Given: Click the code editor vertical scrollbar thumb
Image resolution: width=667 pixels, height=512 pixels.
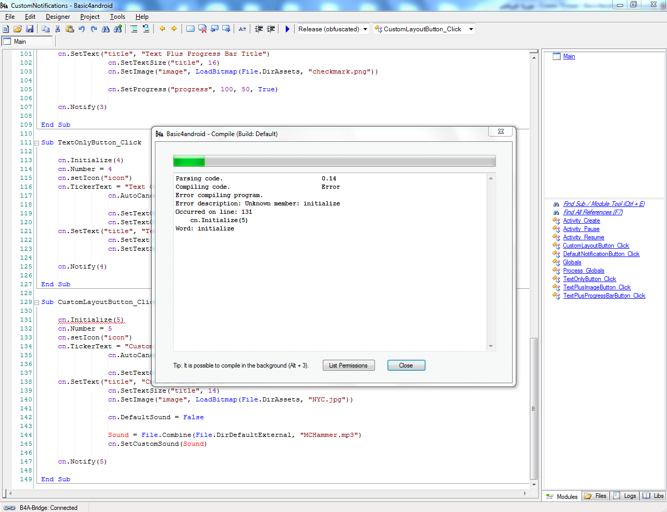Looking at the screenshot, I should 533,409.
